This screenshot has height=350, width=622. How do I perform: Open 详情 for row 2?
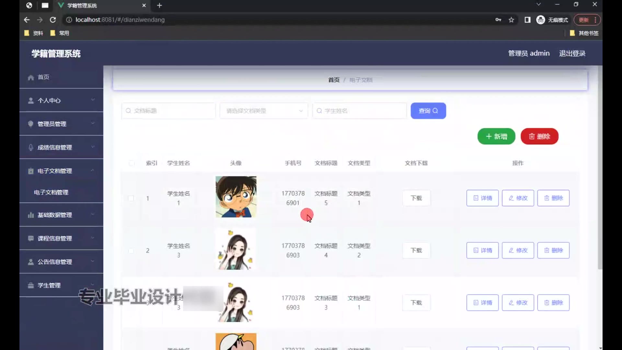pyautogui.click(x=482, y=251)
